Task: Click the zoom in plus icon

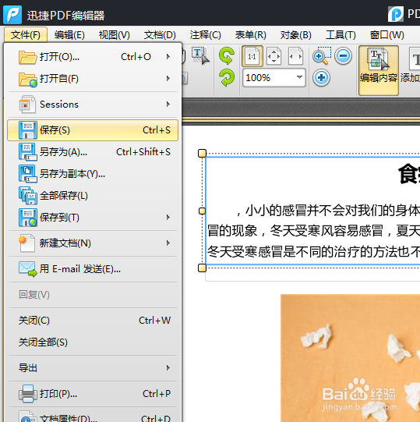Action: click(321, 78)
